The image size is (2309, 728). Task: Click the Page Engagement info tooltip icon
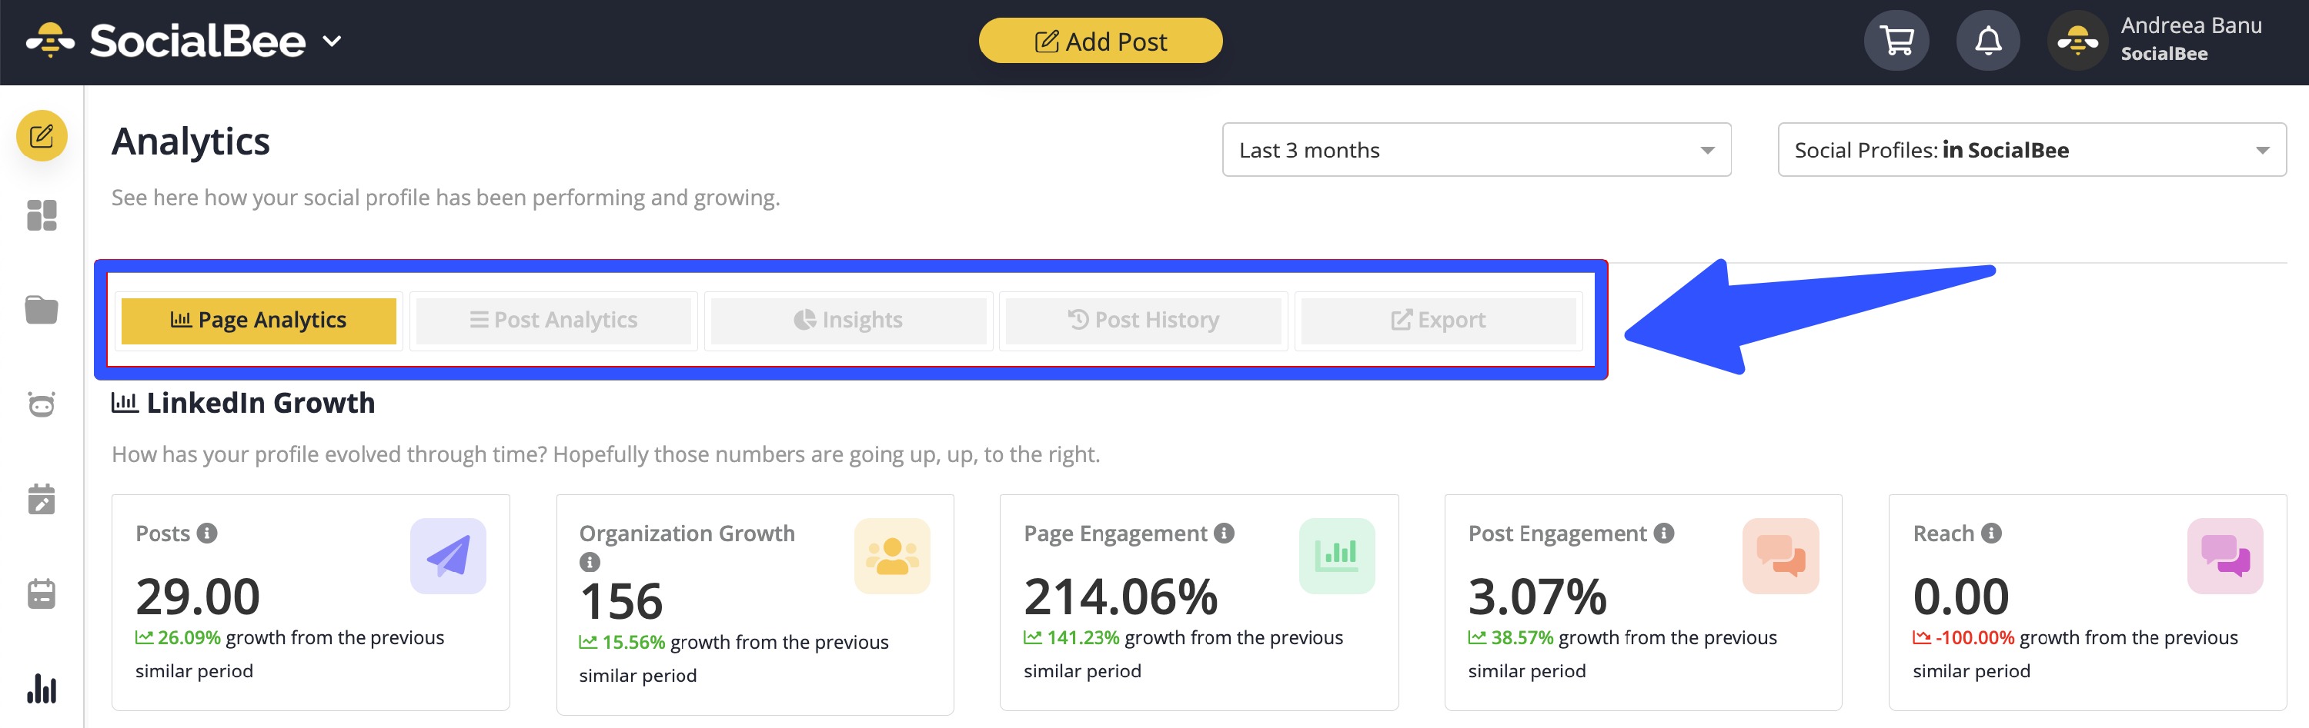[1224, 532]
